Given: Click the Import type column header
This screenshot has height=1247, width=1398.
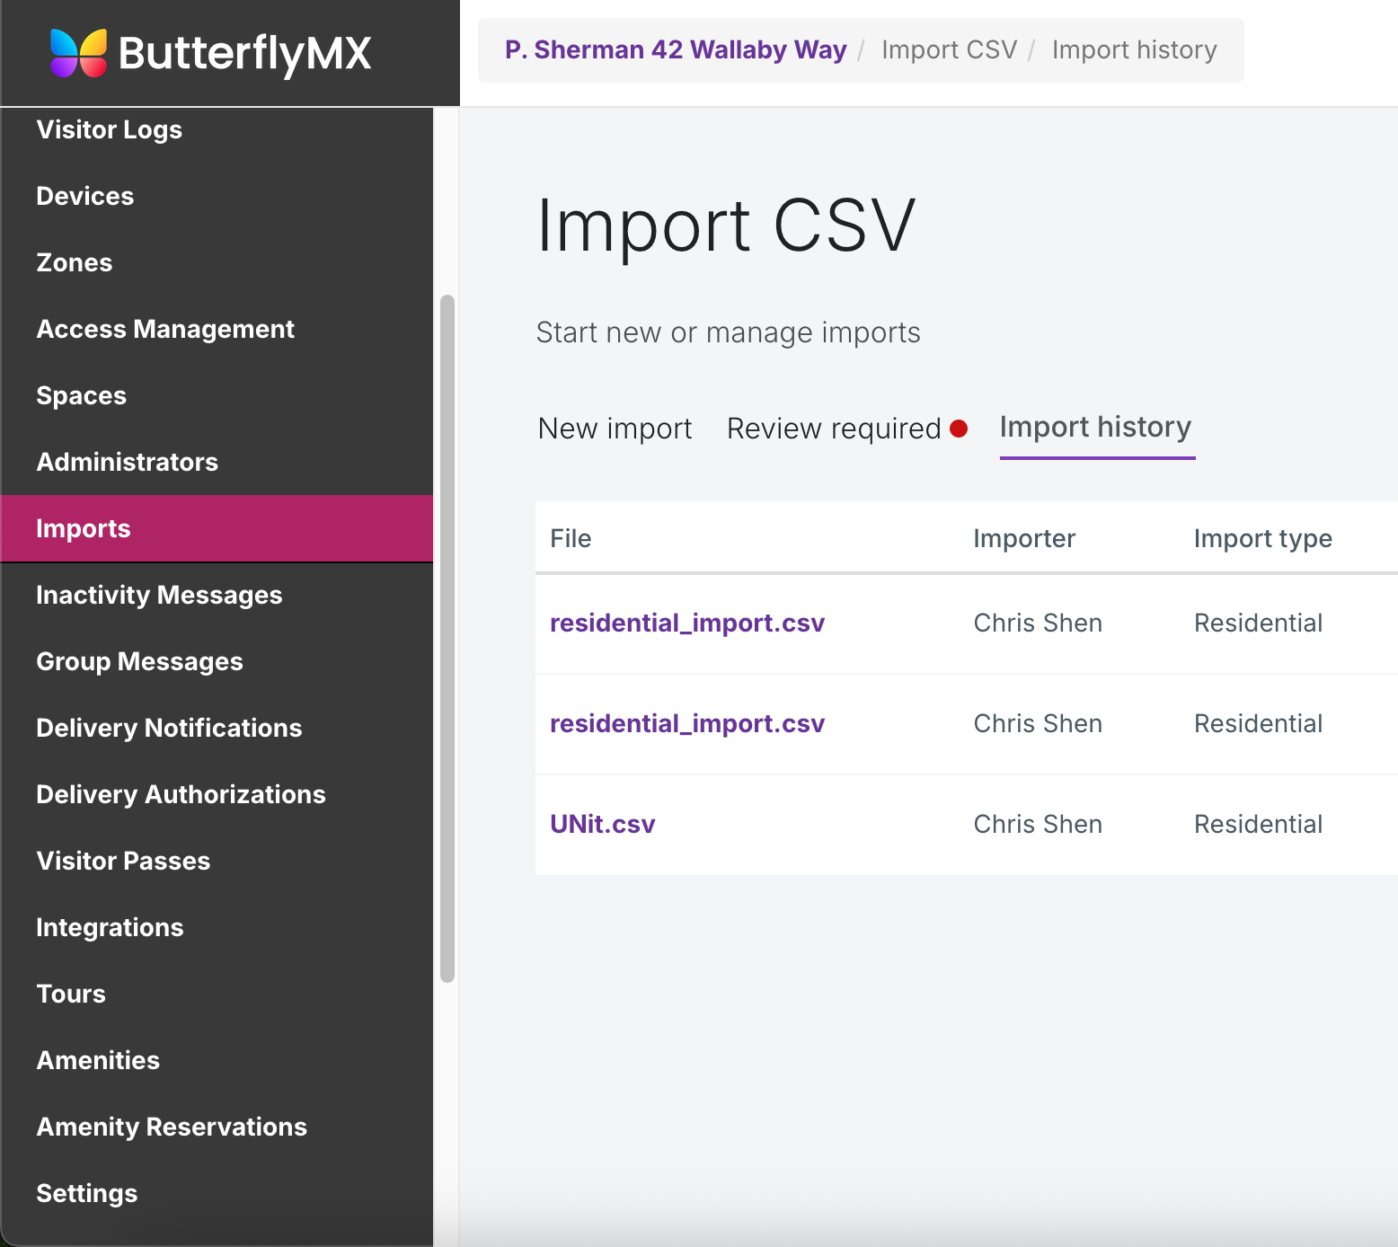Looking at the screenshot, I should [x=1262, y=539].
